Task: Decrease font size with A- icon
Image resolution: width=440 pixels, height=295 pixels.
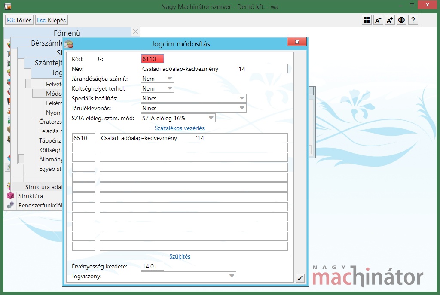Action: point(378,20)
